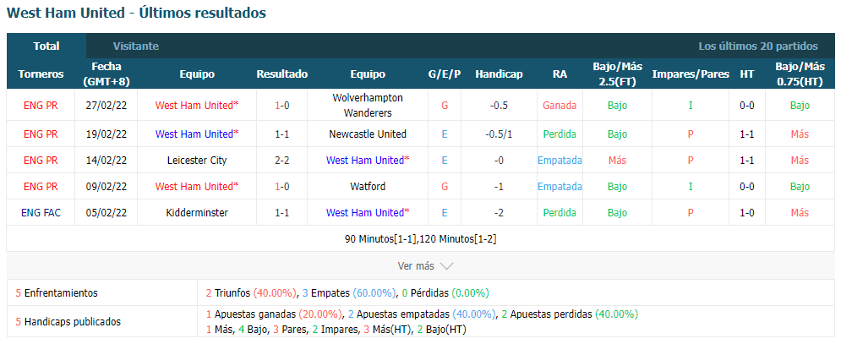Viewport: 841px width, 344px height.
Task: Click the 1-0 score against Watford
Action: click(x=282, y=187)
